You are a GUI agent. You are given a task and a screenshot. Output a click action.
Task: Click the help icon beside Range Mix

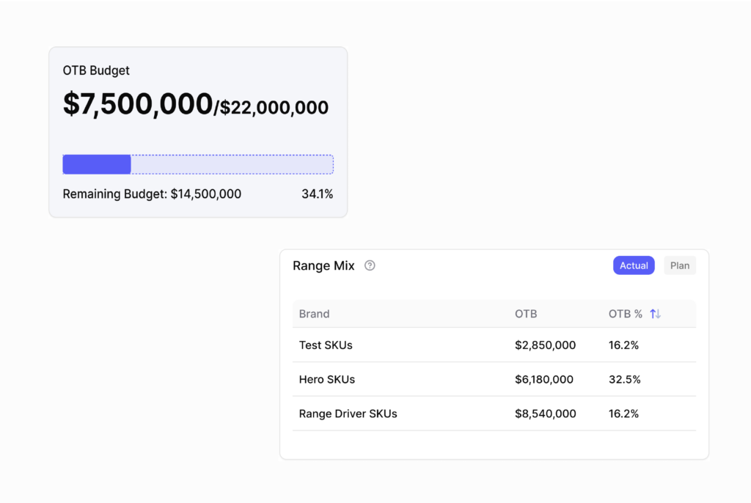tap(370, 265)
